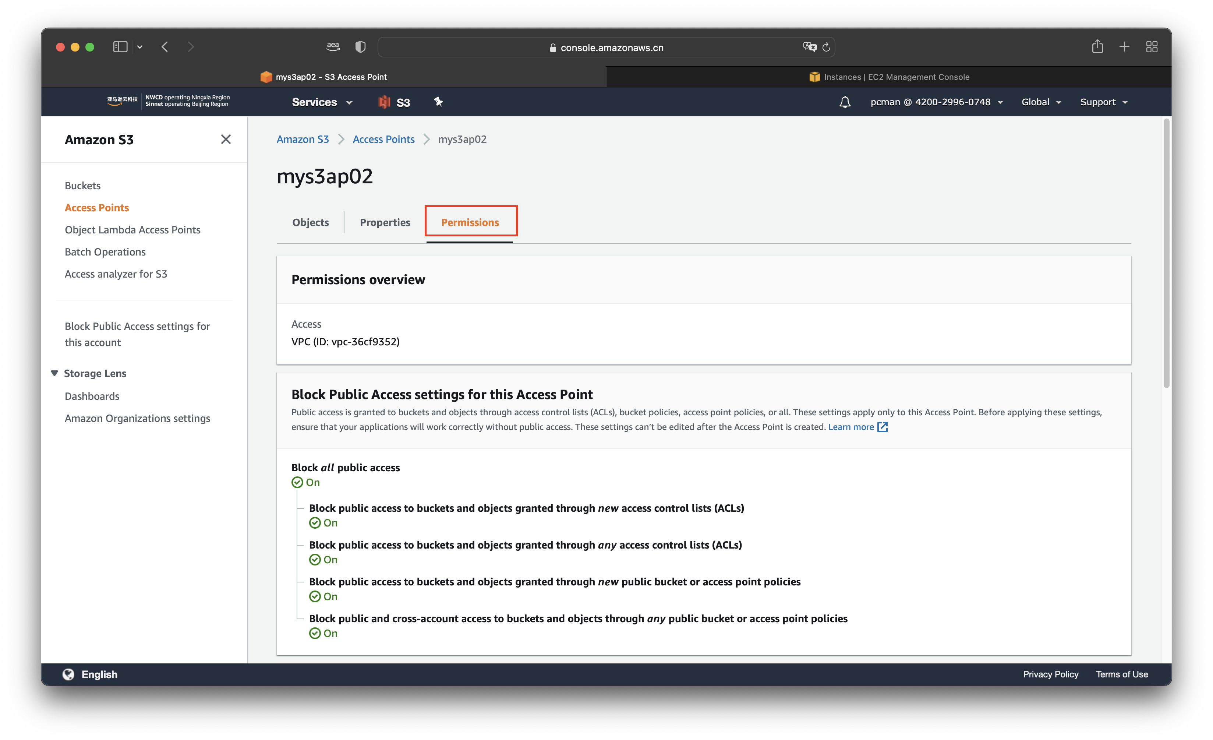This screenshot has height=740, width=1213.
Task: Click the Access Points breadcrumb link
Action: 383,139
